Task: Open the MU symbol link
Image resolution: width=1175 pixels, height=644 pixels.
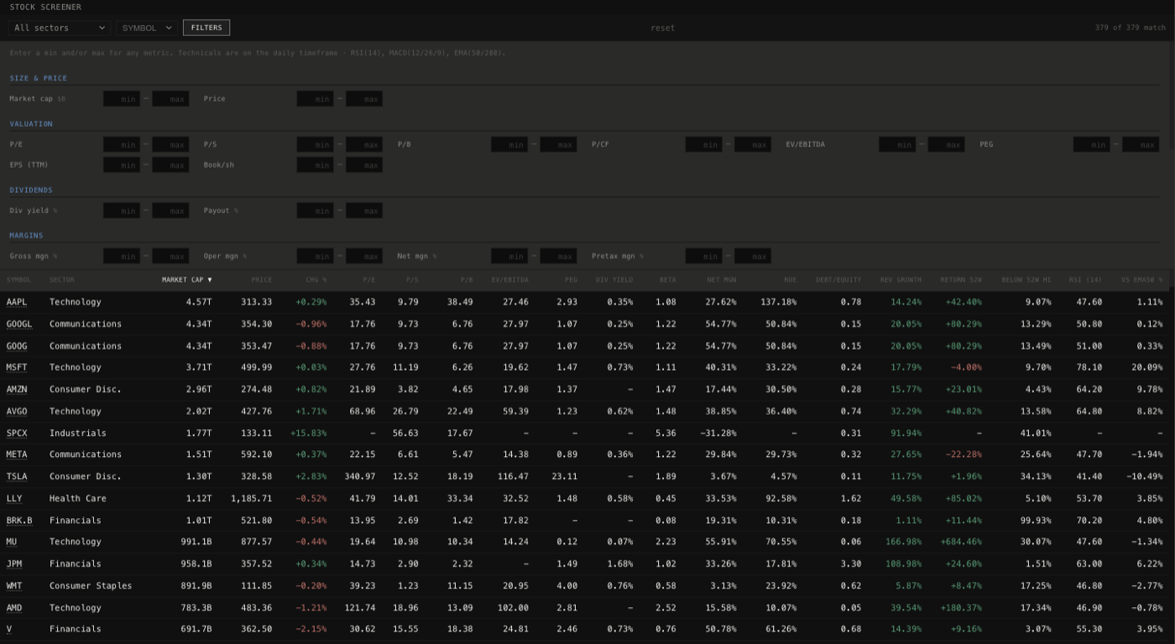Action: pos(12,542)
